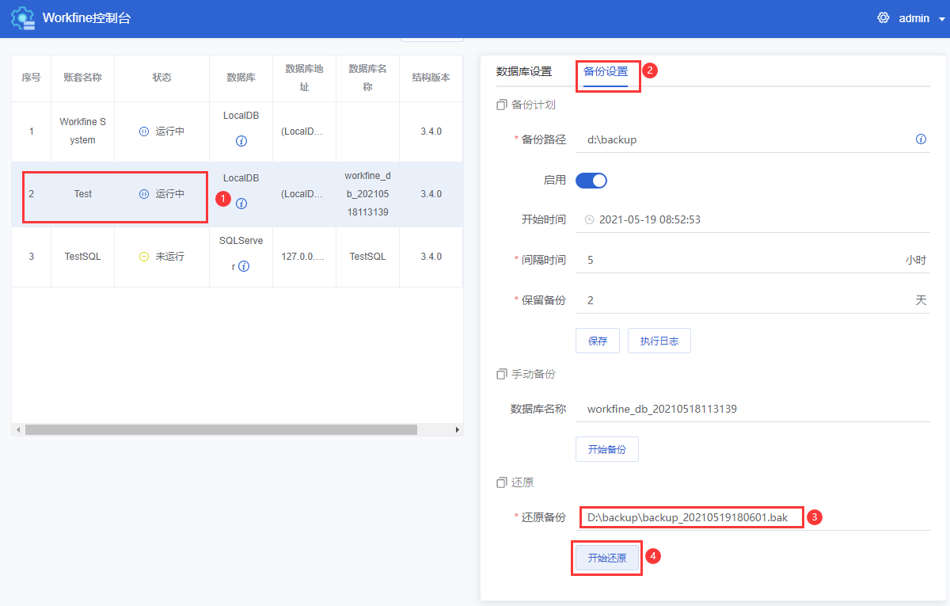
Task: Select the Test account name cell
Action: [83, 194]
